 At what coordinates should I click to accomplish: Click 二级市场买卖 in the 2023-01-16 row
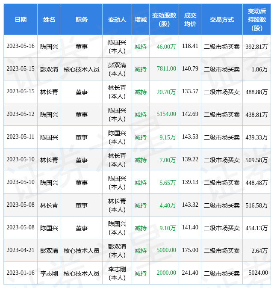(x=222, y=273)
